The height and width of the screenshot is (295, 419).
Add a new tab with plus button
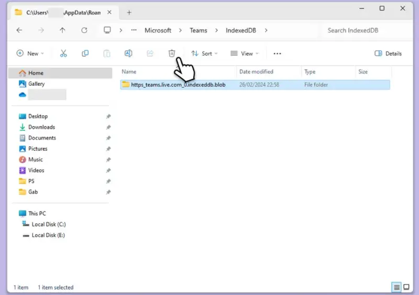(129, 13)
